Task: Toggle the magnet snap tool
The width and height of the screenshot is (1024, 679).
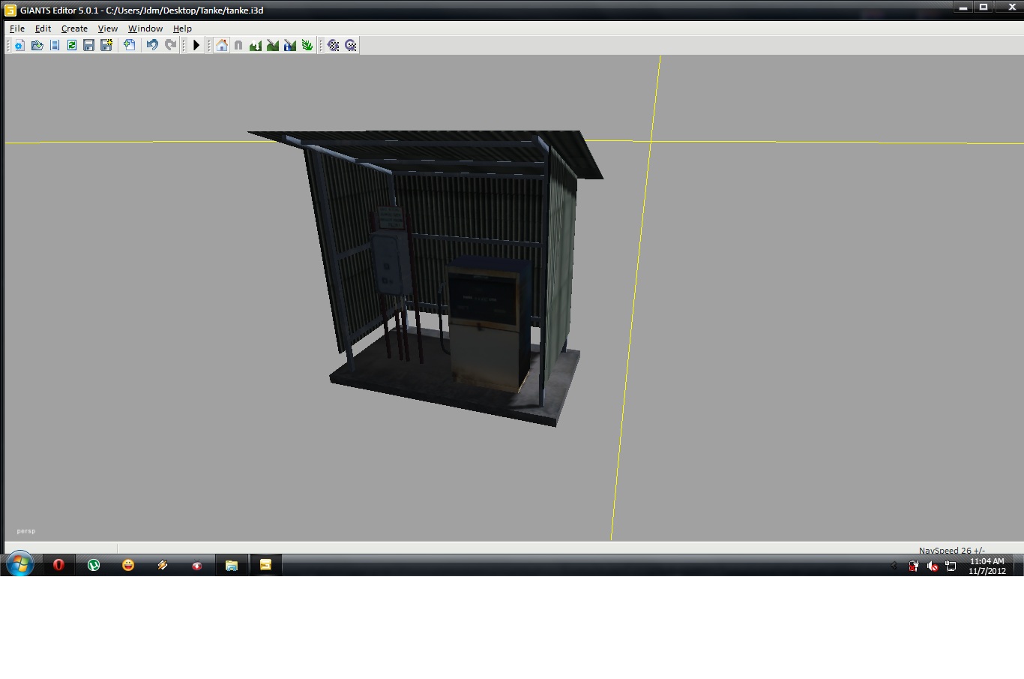Action: (238, 45)
